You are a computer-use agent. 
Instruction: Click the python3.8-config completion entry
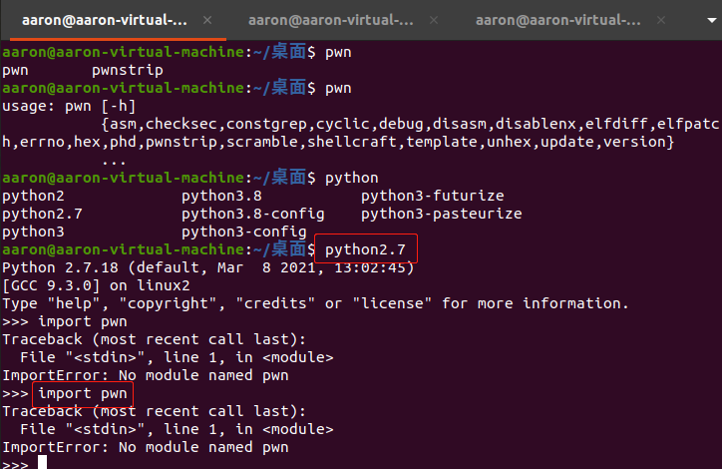252,215
